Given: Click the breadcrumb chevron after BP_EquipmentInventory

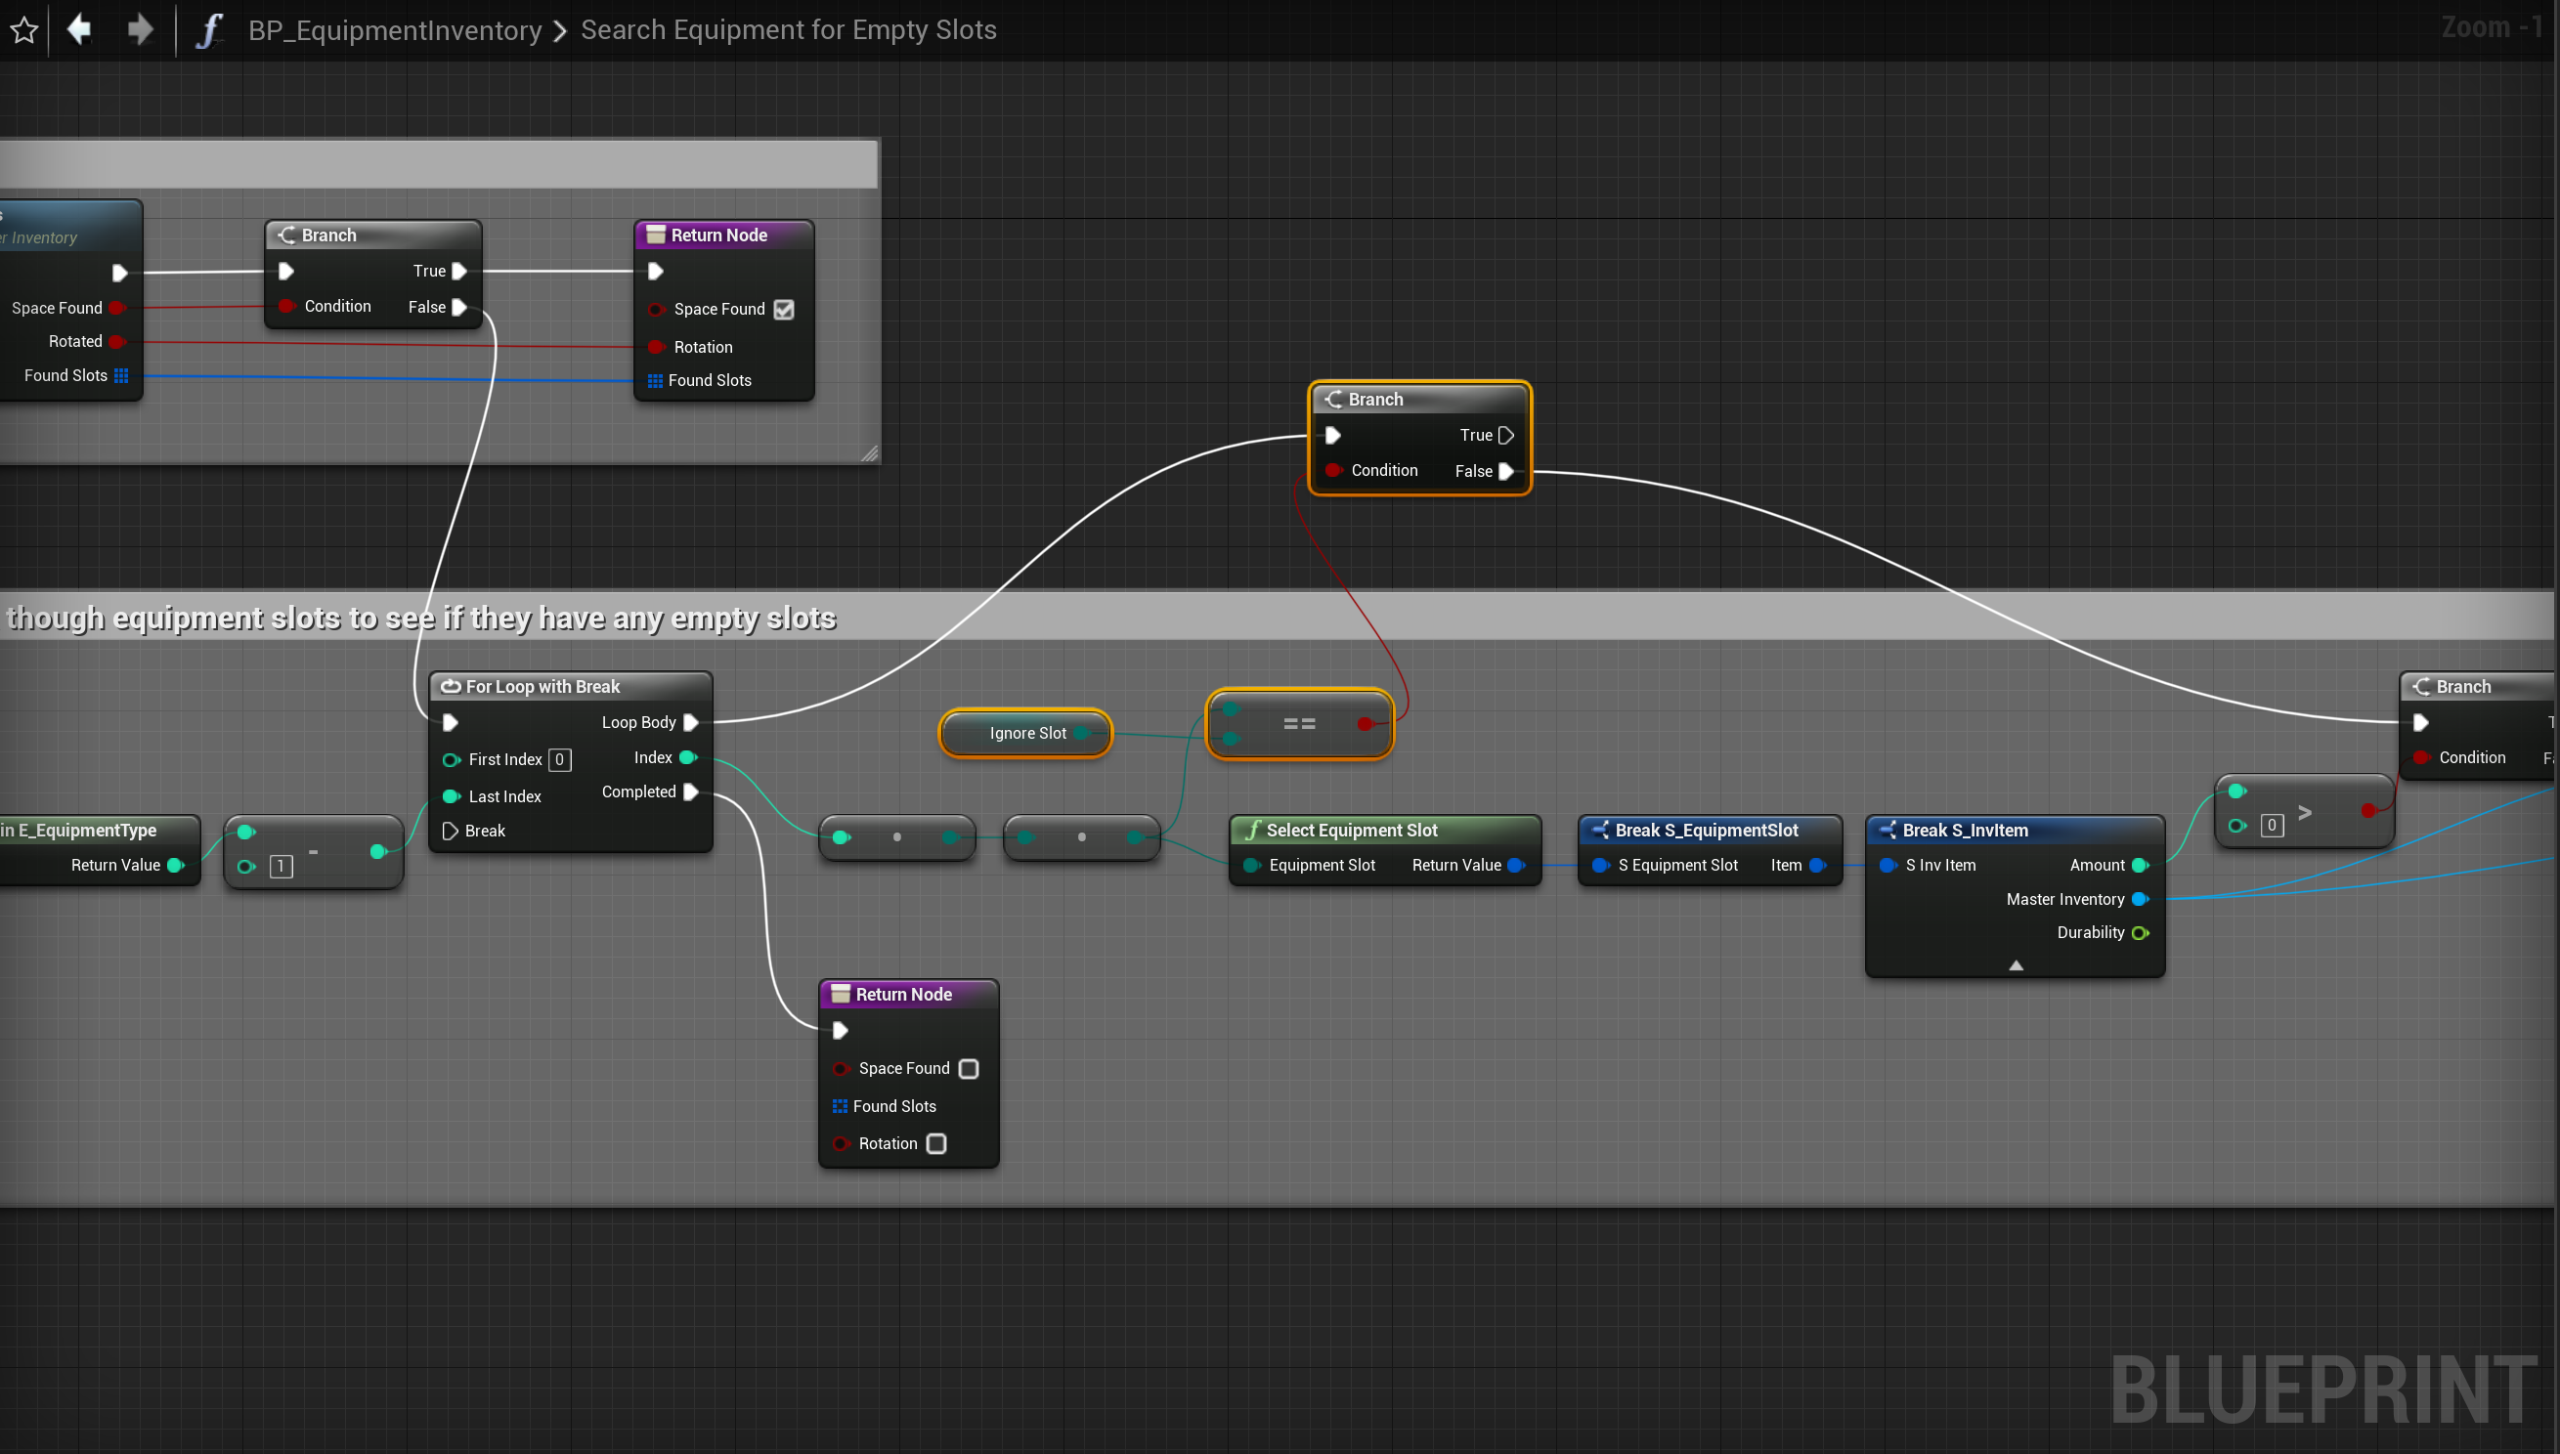Looking at the screenshot, I should 560,31.
